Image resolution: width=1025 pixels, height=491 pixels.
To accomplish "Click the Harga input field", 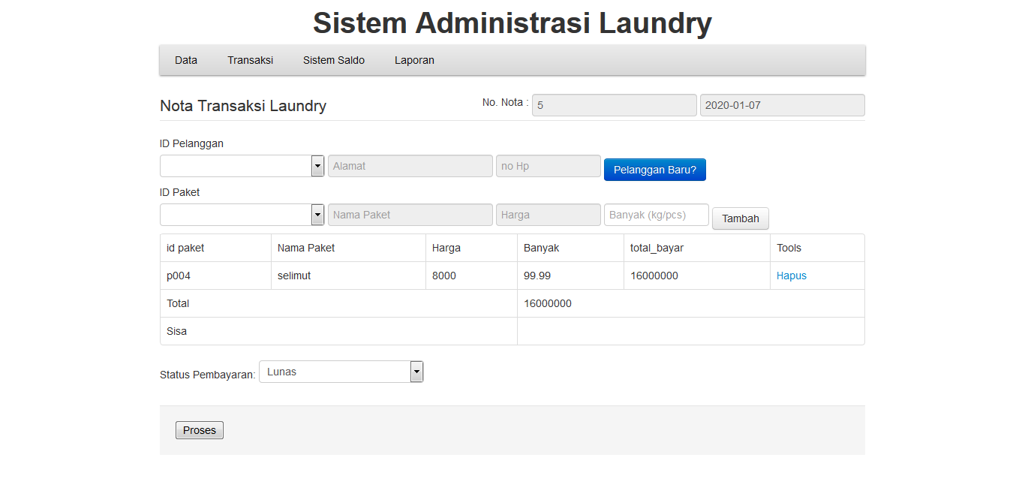I will tap(548, 214).
